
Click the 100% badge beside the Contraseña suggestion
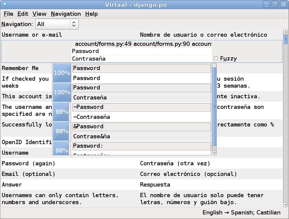62,92
